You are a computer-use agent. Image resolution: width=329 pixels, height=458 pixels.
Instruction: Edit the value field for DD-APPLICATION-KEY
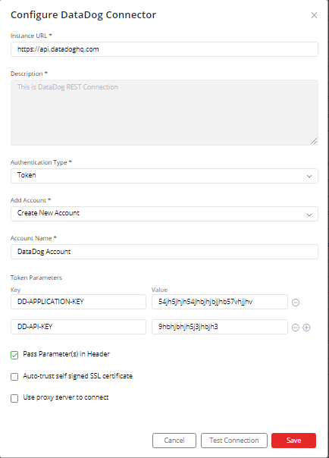click(x=220, y=302)
